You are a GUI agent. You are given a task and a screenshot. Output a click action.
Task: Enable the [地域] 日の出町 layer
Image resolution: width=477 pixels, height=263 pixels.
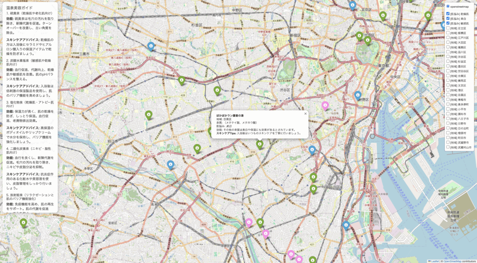448,128
